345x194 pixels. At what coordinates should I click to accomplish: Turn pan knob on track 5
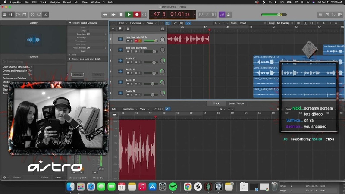click(163, 71)
